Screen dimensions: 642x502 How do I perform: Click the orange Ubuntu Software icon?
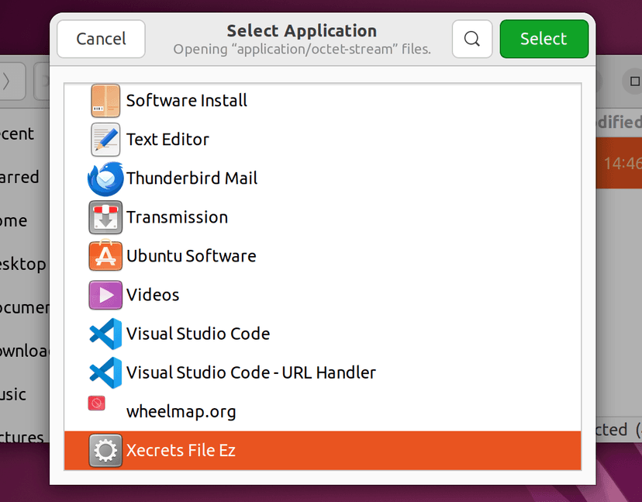pos(105,256)
